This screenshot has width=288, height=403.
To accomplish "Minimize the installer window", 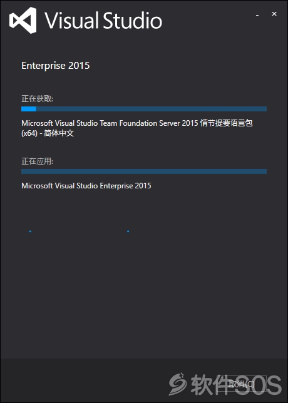I will coord(257,16).
